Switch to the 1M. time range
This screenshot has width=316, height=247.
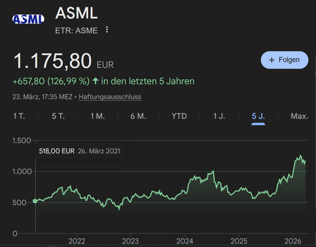tap(98, 116)
